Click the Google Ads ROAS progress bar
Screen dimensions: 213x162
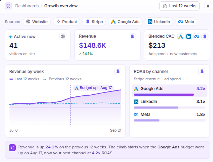tap(170, 95)
